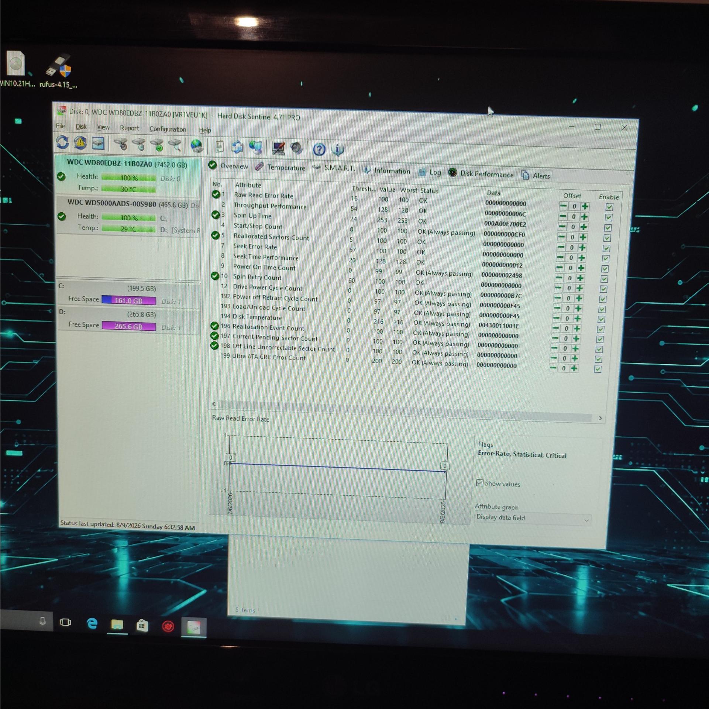
Task: Click the refresh icon with yellow warning triangle
Action: (x=80, y=143)
